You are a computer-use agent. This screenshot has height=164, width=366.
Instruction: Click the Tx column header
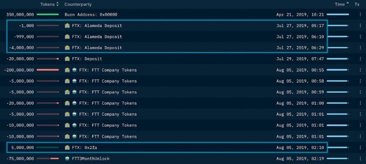pos(357,4)
